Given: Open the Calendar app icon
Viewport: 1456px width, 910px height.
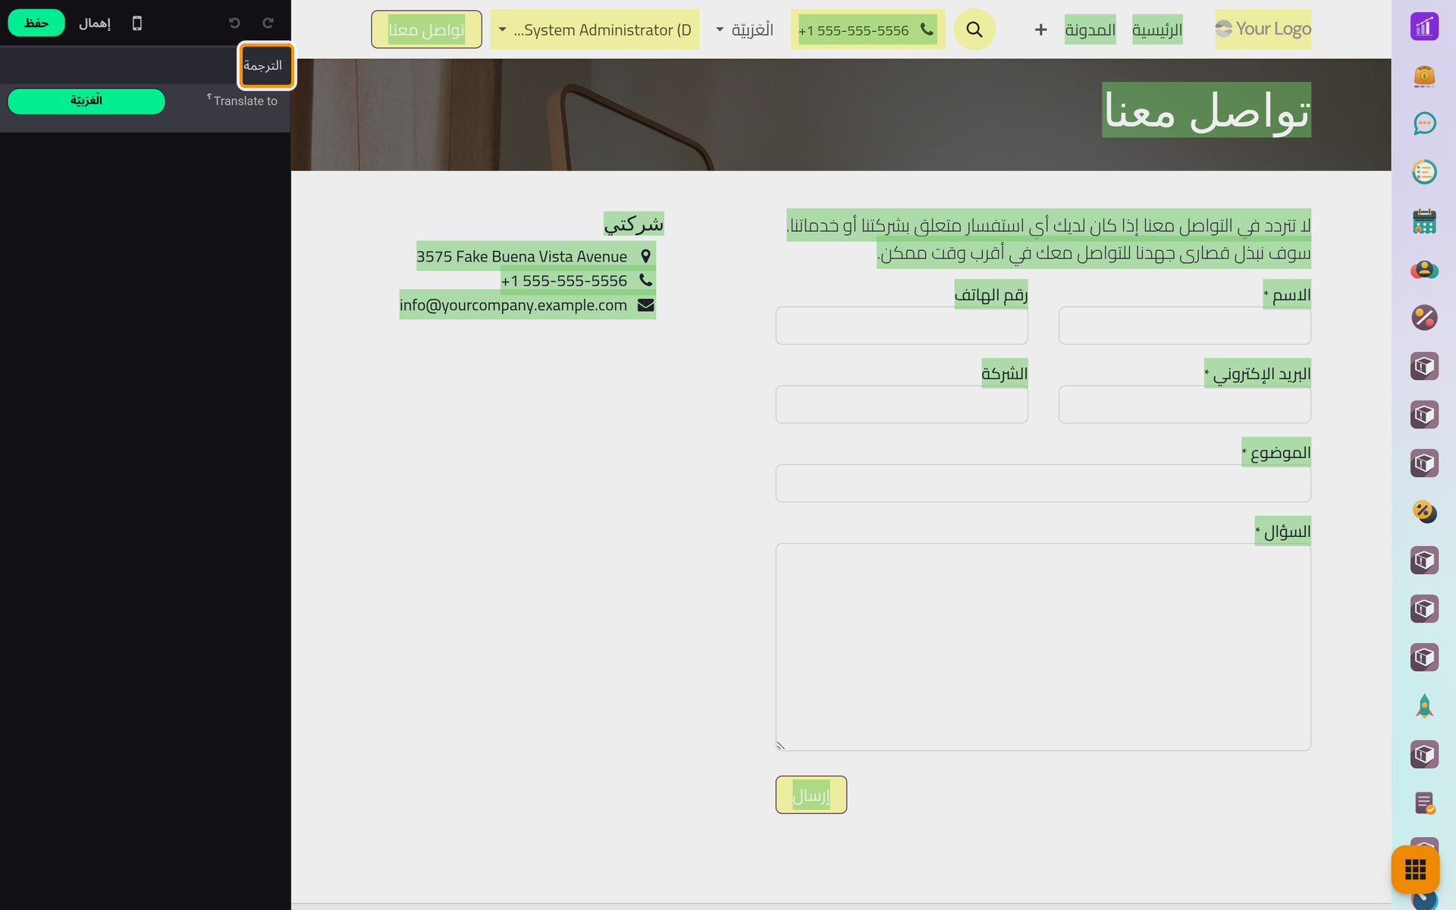Looking at the screenshot, I should point(1424,221).
